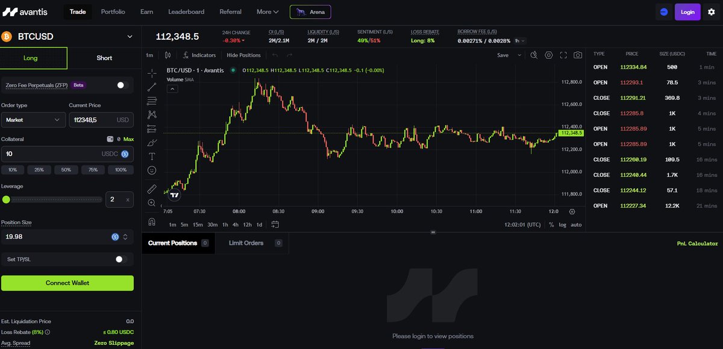
Task: Enable Zero Fee Perpetuals toggle
Action: [x=122, y=85]
